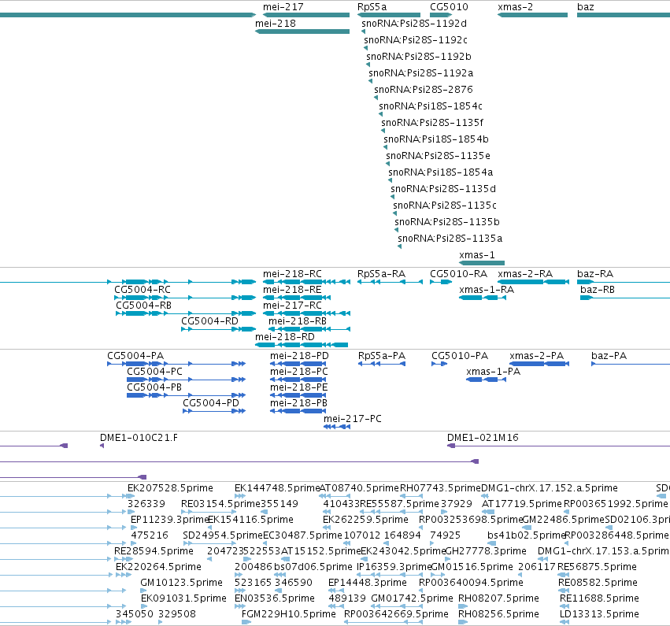
Task: Select the xmas-2 gene label
Action: [515, 7]
